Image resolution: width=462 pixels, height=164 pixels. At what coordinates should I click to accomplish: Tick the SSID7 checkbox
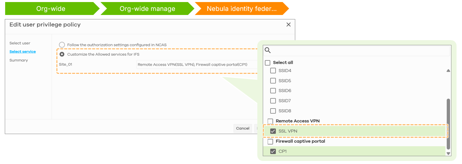pos(273,101)
